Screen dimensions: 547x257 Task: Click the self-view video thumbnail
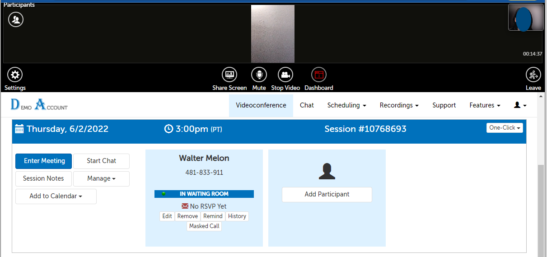click(525, 18)
